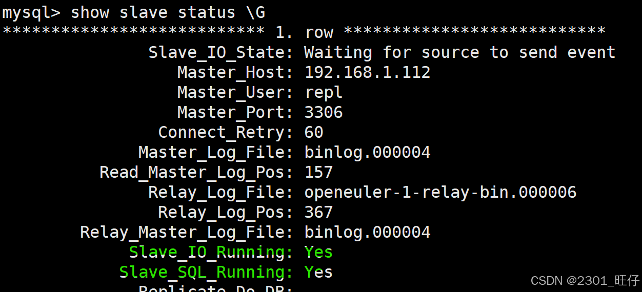Select the openeuler-1-relay-bin.000006 file name
Image resolution: width=642 pixels, height=292 pixels.
[440, 192]
